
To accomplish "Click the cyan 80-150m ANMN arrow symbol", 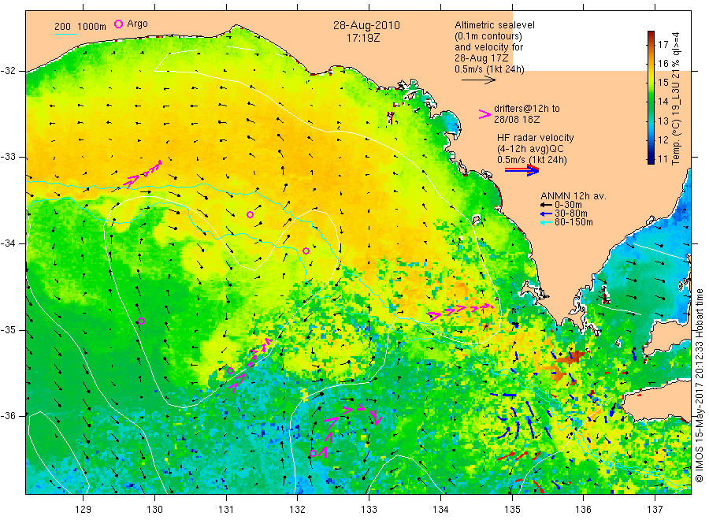I will coord(546,222).
